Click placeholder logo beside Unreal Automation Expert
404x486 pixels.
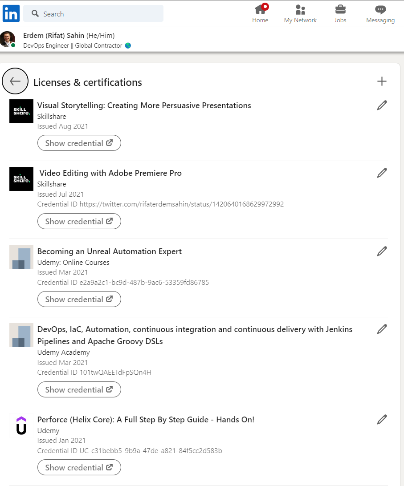[x=21, y=257]
